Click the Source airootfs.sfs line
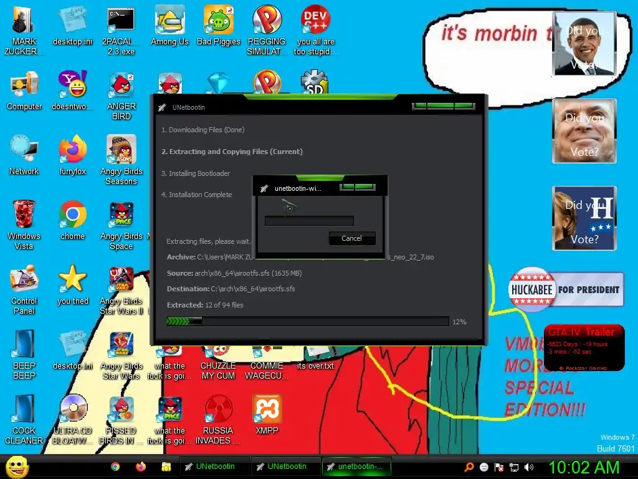Screen dimensions: 638x479 [x=234, y=273]
